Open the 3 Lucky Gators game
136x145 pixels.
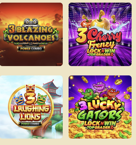tap(100, 107)
